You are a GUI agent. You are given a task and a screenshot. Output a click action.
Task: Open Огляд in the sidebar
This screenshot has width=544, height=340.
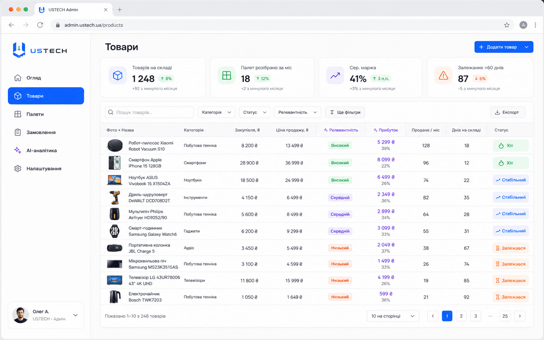click(x=46, y=78)
